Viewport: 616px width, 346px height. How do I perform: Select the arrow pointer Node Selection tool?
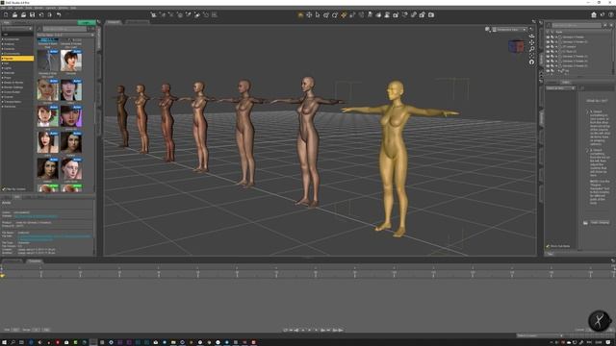318,15
